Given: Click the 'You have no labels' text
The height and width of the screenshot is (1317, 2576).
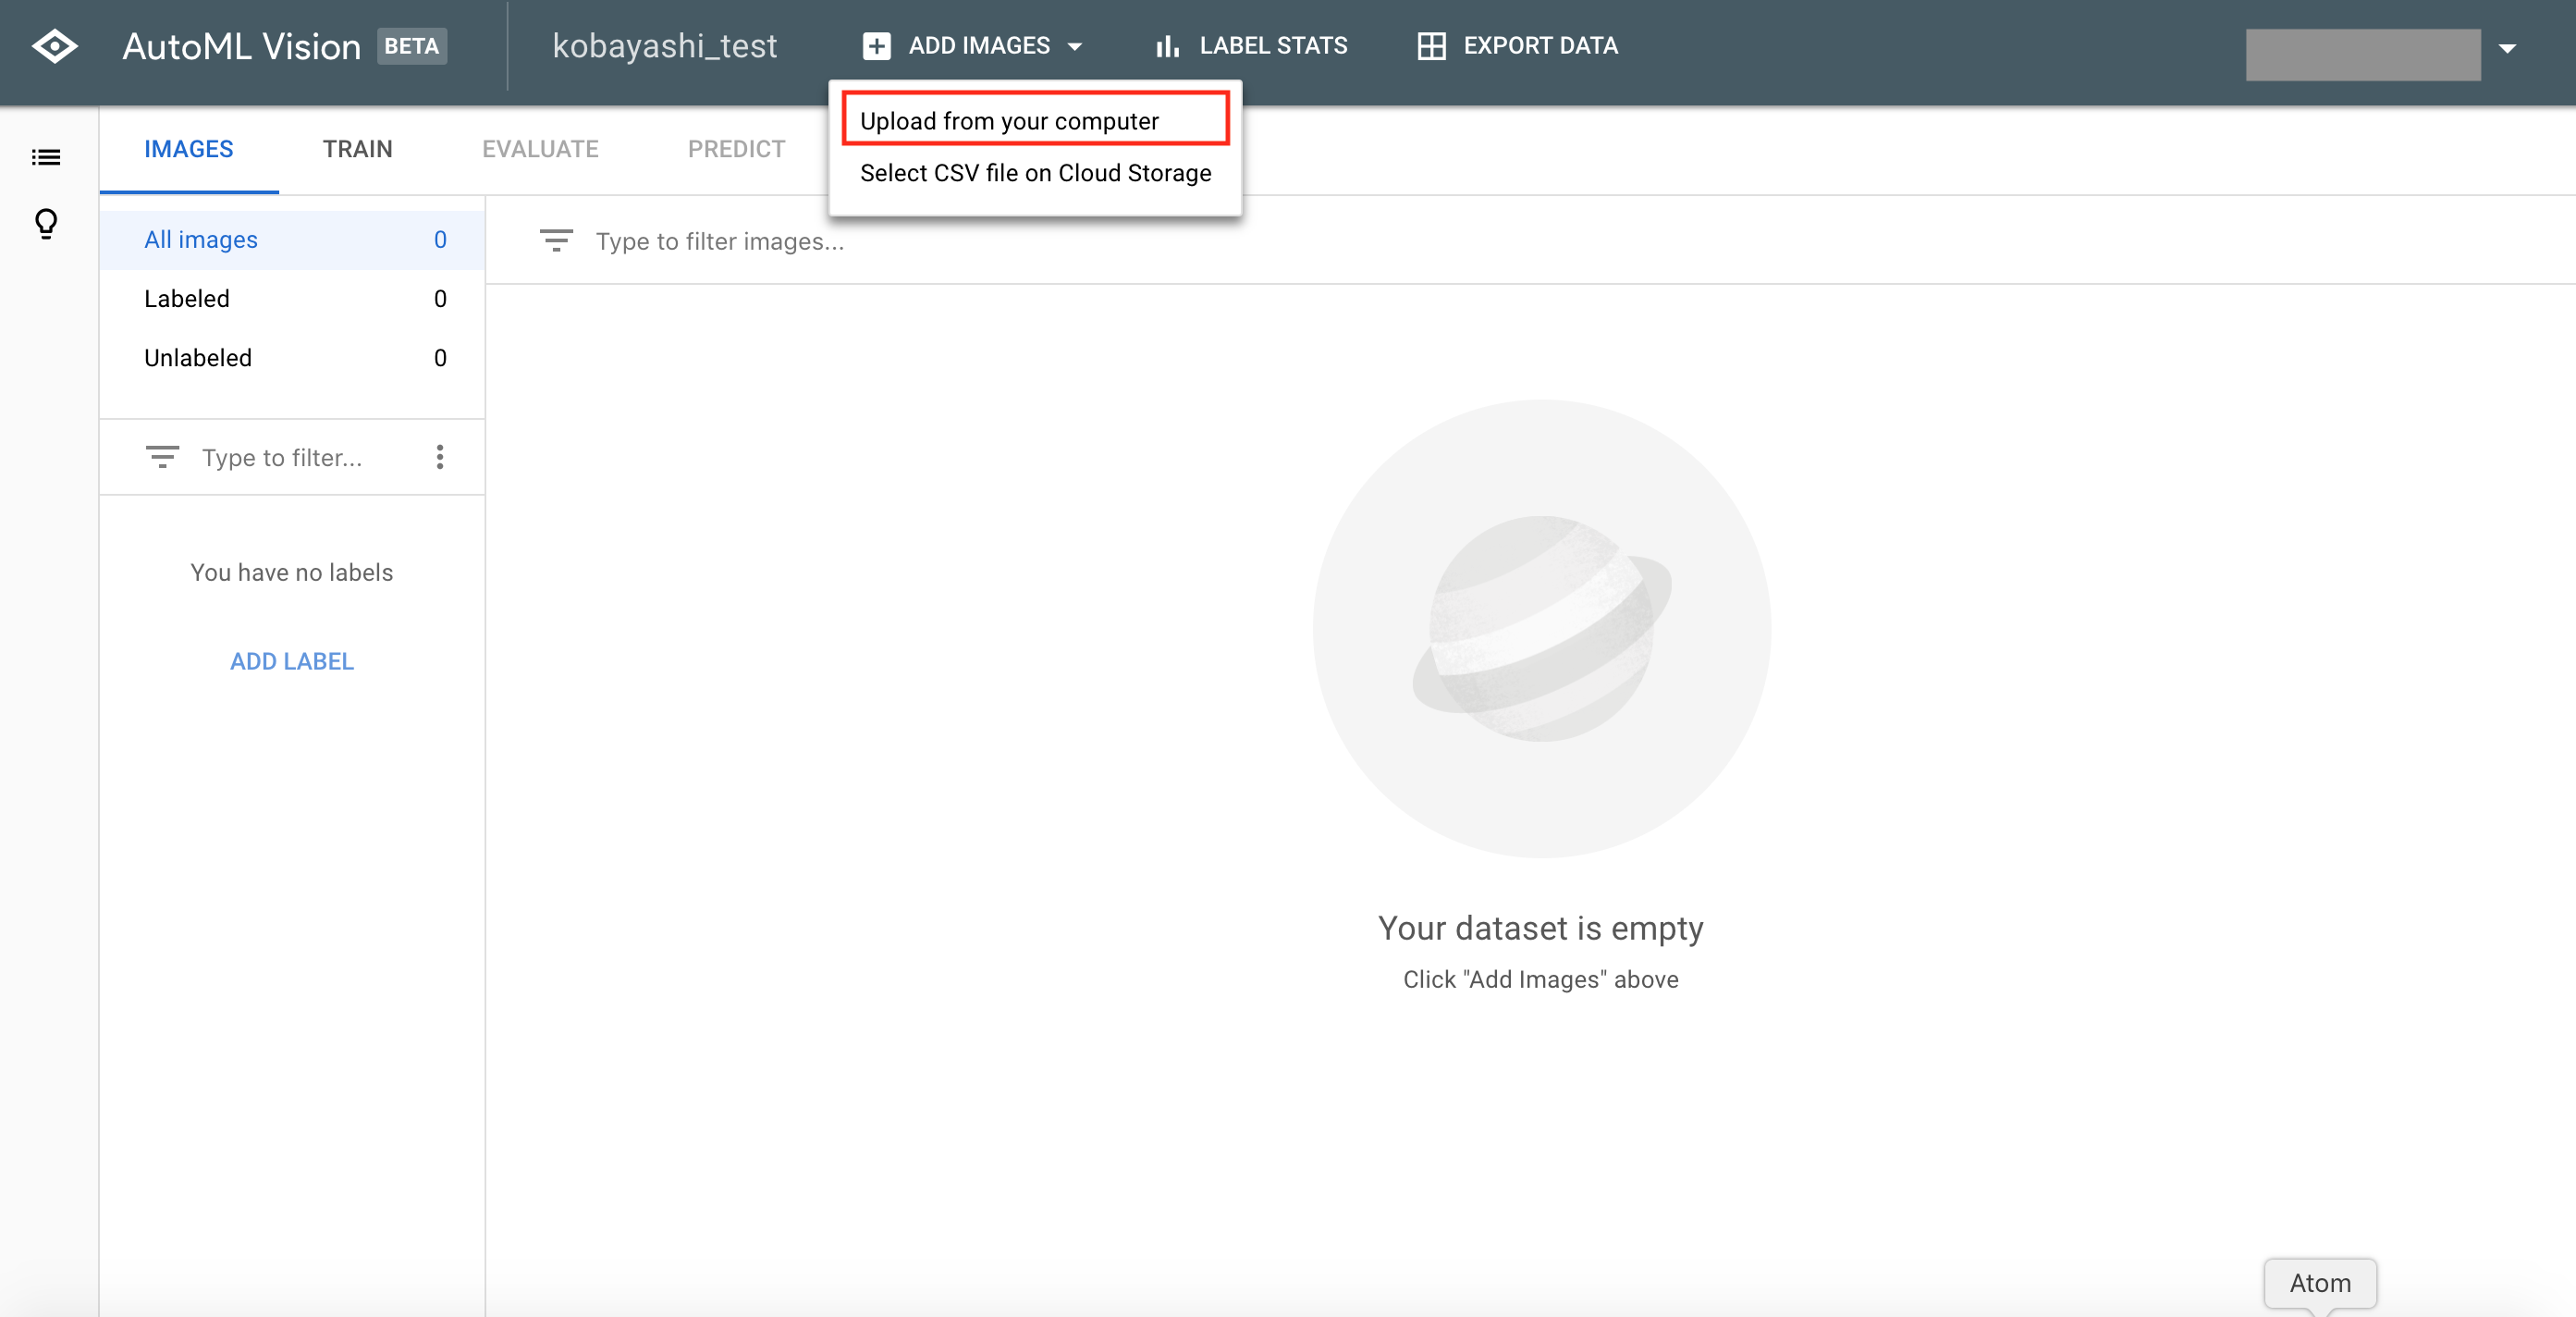Looking at the screenshot, I should pos(292,572).
